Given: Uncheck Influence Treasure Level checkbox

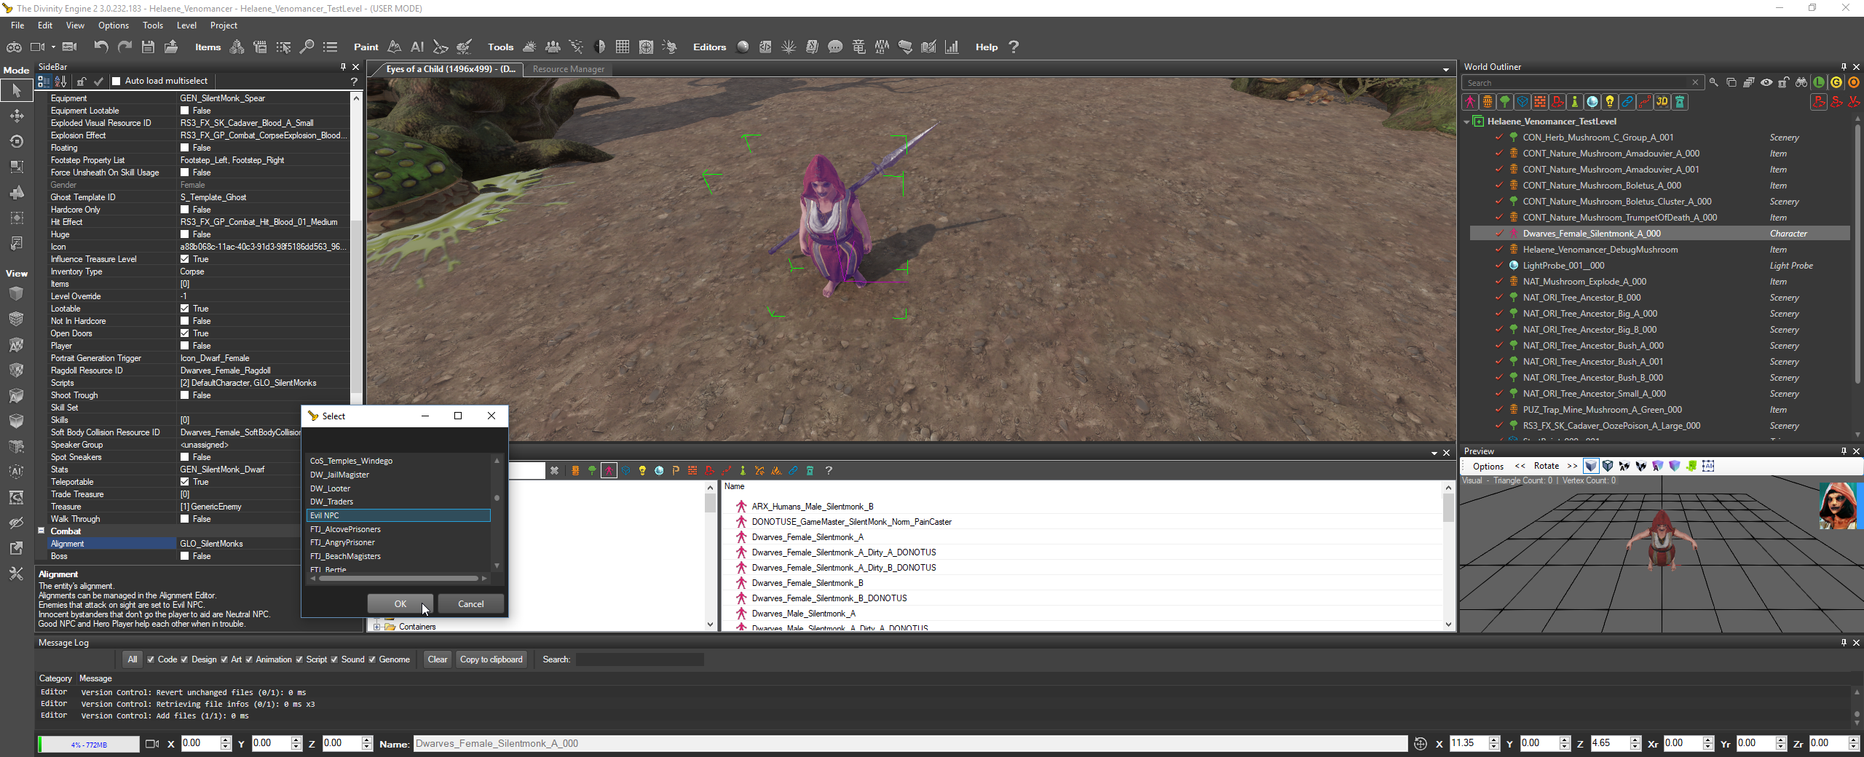Looking at the screenshot, I should (x=185, y=259).
